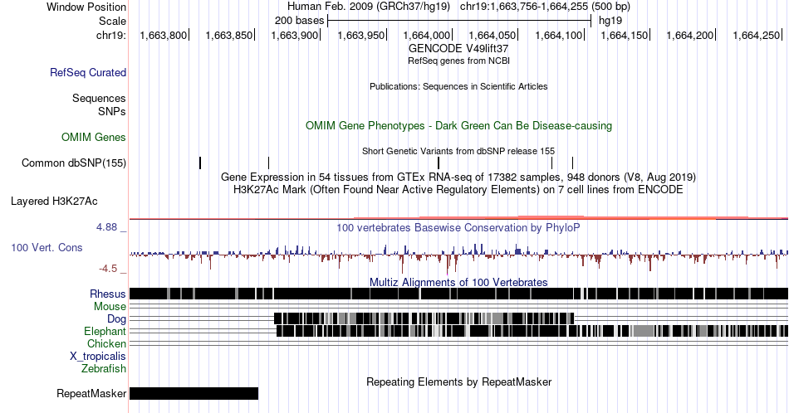Image resolution: width=789 pixels, height=413 pixels.
Task: Click the Scale label
Action: click(112, 21)
